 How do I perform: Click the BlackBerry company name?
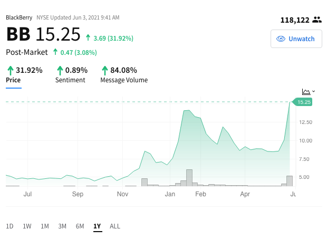[x=19, y=17]
